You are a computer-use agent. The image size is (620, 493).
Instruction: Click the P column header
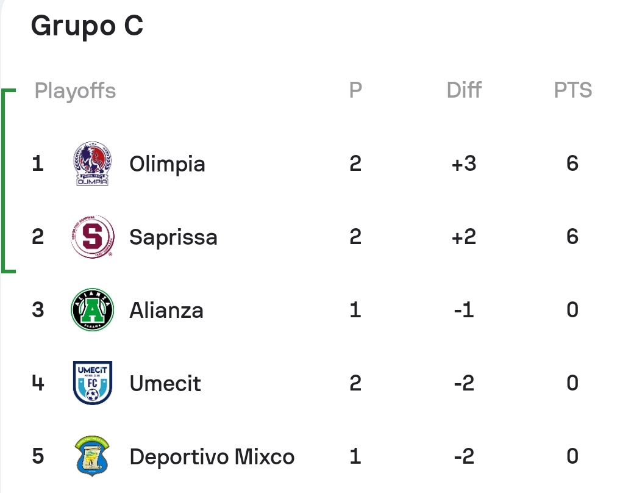(355, 90)
